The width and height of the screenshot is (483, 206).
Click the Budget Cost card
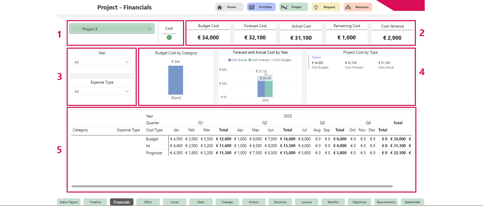click(x=209, y=33)
